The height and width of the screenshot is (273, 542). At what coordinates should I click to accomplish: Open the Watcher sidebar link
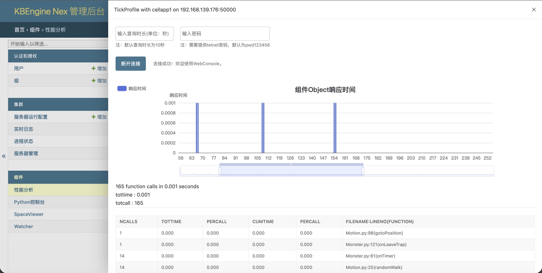point(24,226)
